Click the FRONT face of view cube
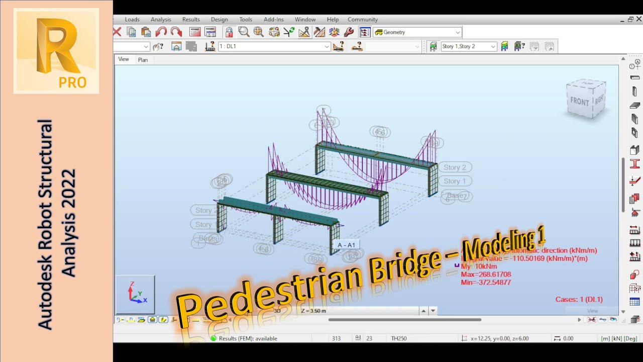 [579, 101]
